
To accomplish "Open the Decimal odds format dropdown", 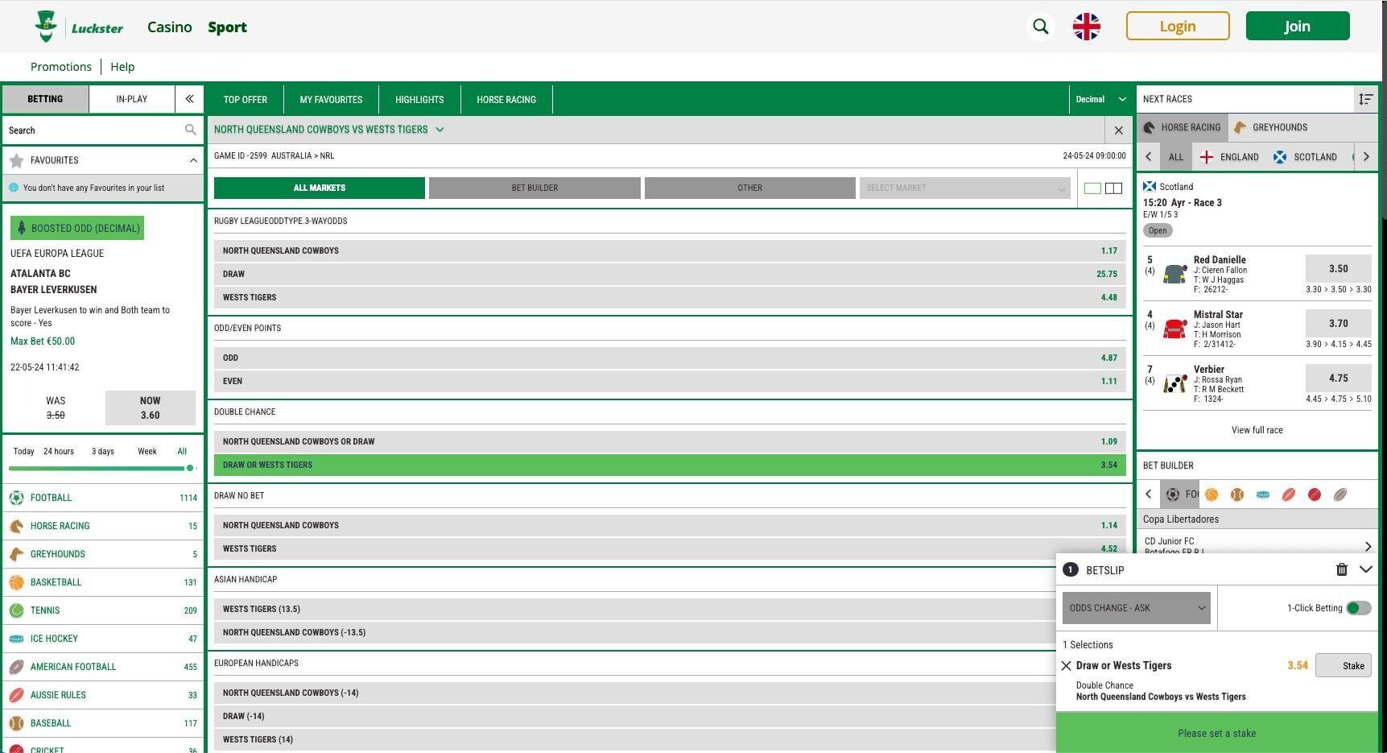I will pos(1100,99).
